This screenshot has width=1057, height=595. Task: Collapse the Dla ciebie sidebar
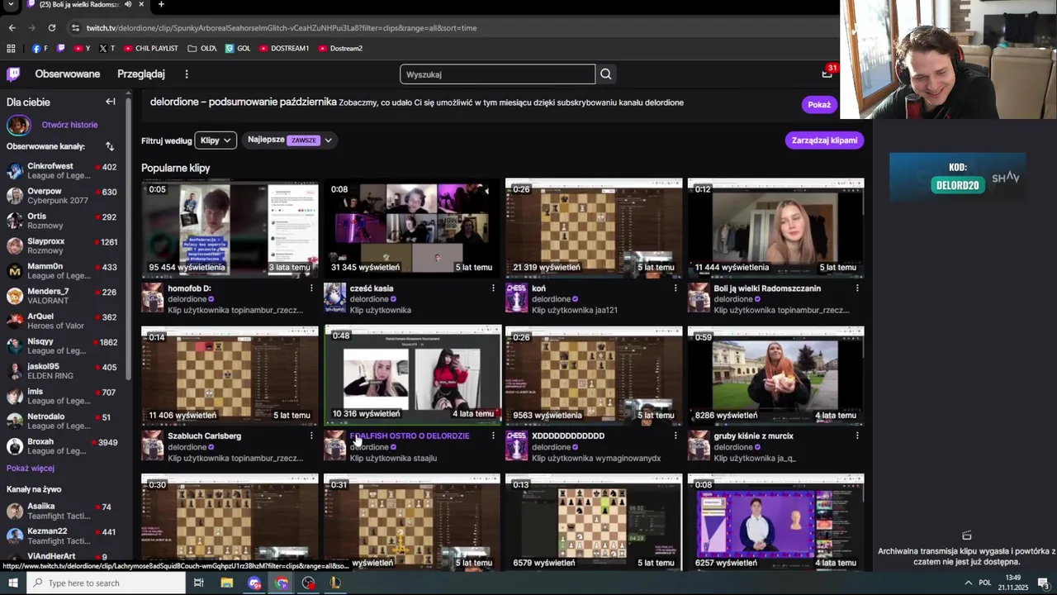point(110,102)
